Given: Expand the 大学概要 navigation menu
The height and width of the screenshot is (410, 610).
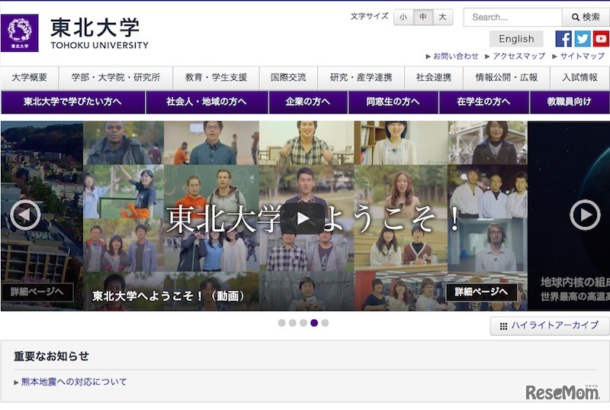Looking at the screenshot, I should coord(30,78).
